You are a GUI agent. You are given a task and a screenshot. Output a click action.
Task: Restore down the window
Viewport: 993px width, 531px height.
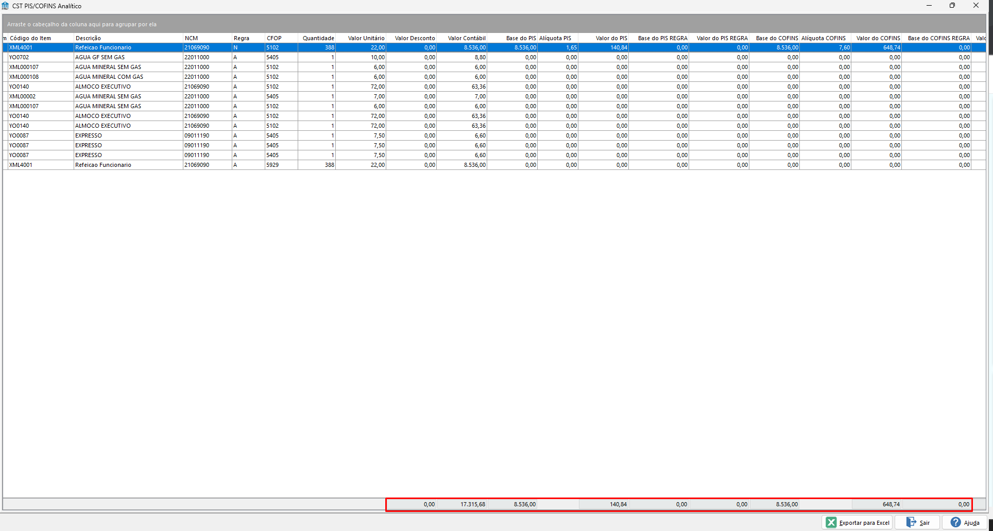[952, 6]
